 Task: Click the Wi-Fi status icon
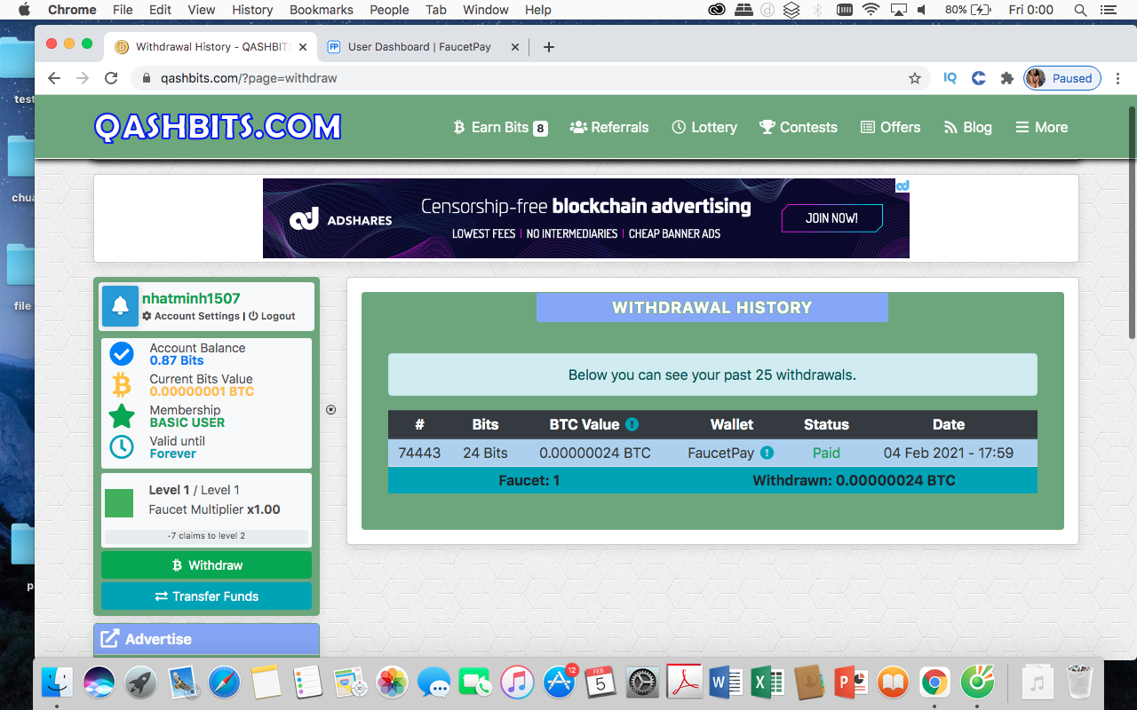[x=871, y=10]
